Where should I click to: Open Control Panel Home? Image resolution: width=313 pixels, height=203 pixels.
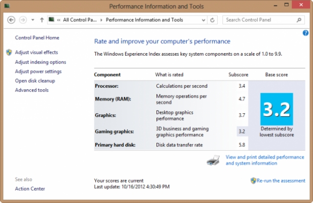(x=37, y=38)
